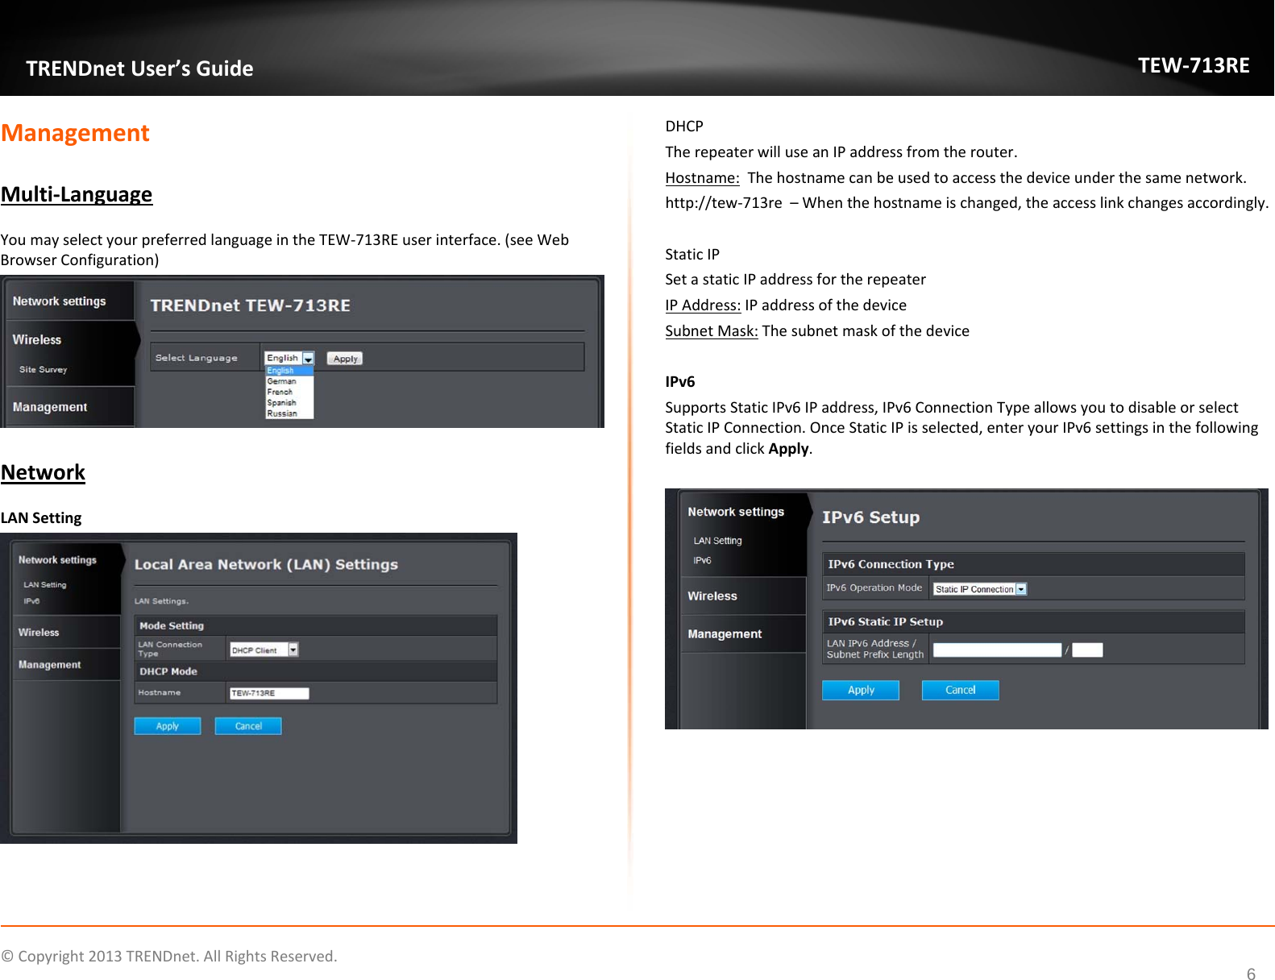
Task: Open Site Survey under Wireless
Action: click(44, 369)
